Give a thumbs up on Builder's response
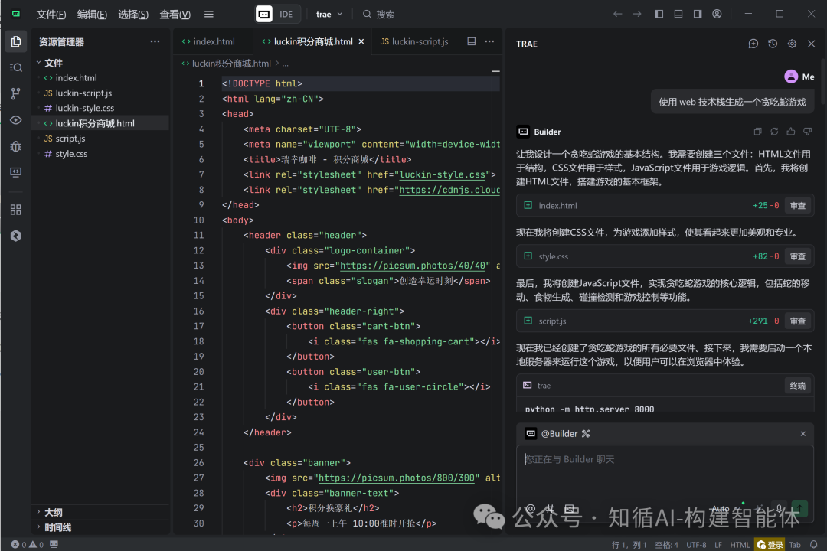827x551 pixels. (790, 131)
